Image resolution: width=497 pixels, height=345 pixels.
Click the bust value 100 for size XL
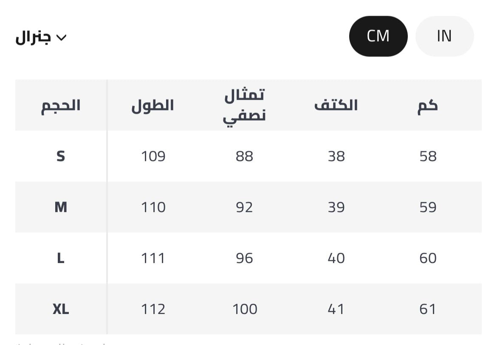pyautogui.click(x=245, y=309)
